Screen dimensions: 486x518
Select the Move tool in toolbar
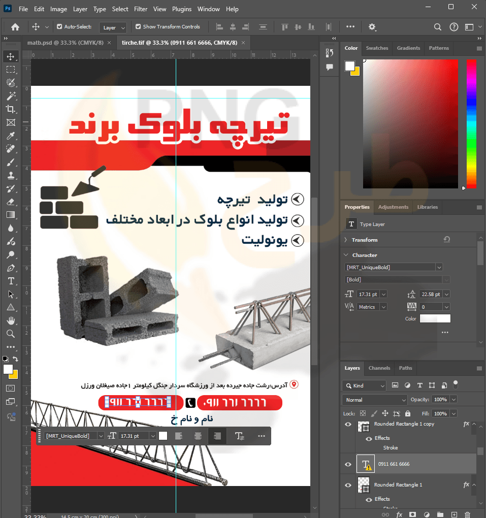click(11, 56)
